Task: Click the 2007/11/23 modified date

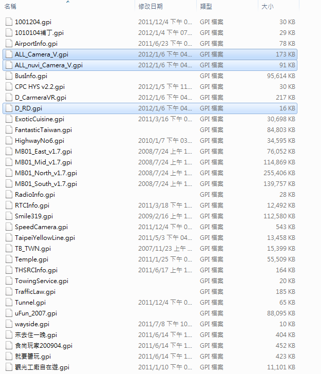Action: 165,249
